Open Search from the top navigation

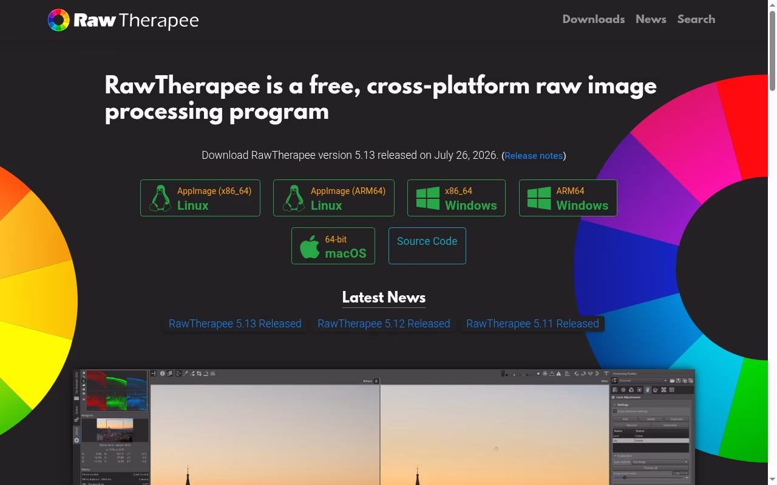point(696,19)
